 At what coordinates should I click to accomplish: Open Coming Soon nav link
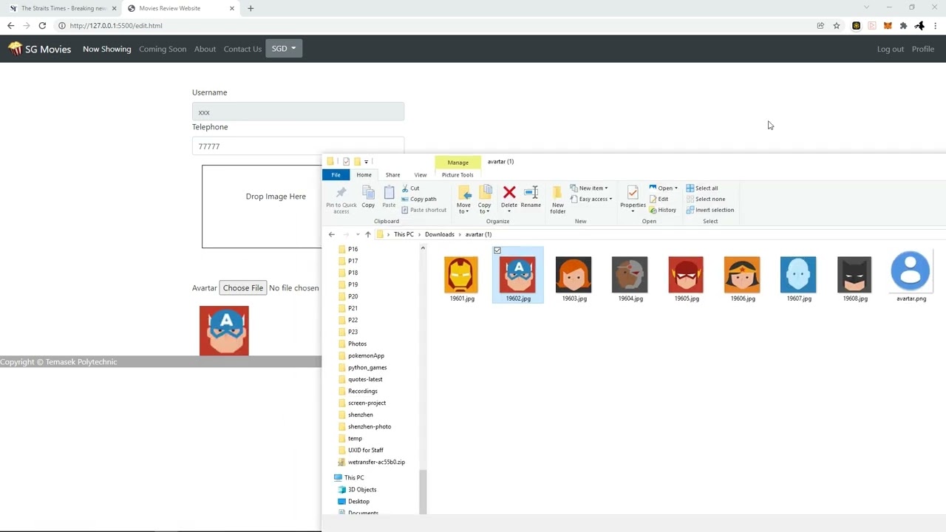(163, 49)
